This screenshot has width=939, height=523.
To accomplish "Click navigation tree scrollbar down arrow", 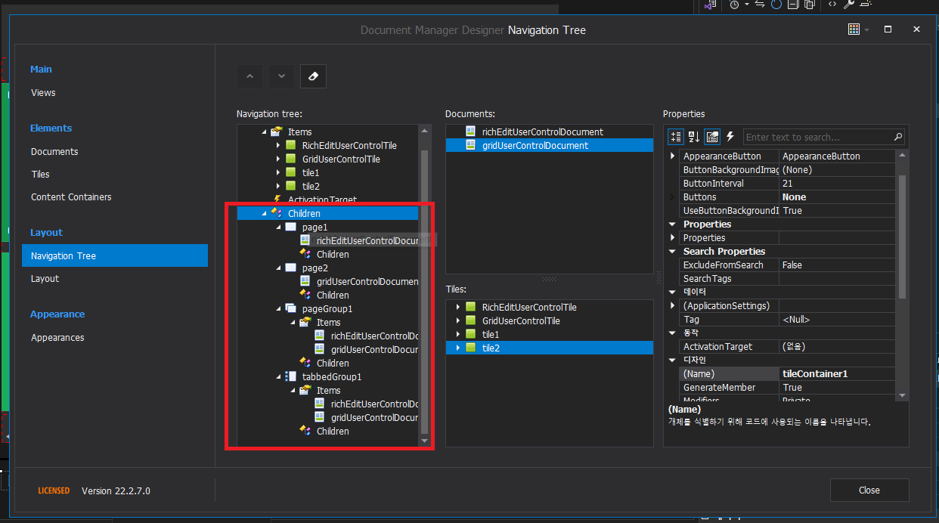I will (424, 441).
